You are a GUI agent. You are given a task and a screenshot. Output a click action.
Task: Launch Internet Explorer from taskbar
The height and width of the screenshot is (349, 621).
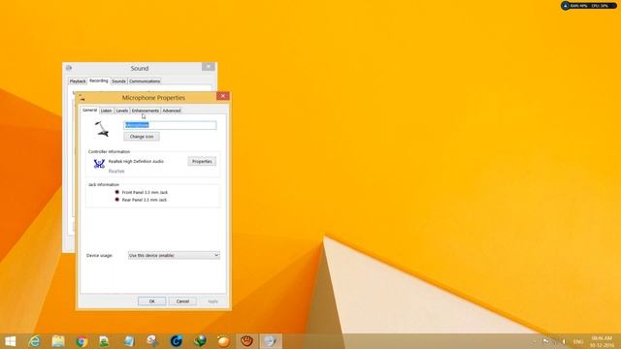35,341
